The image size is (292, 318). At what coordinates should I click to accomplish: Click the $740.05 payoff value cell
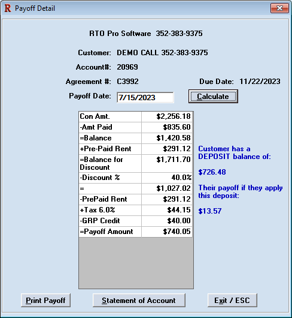(167, 232)
